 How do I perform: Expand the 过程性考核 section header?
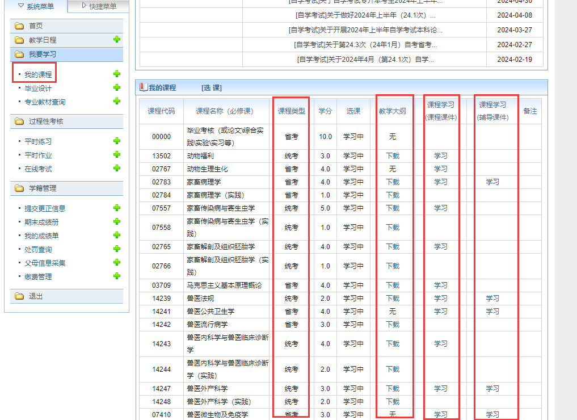pyautogui.click(x=66, y=121)
